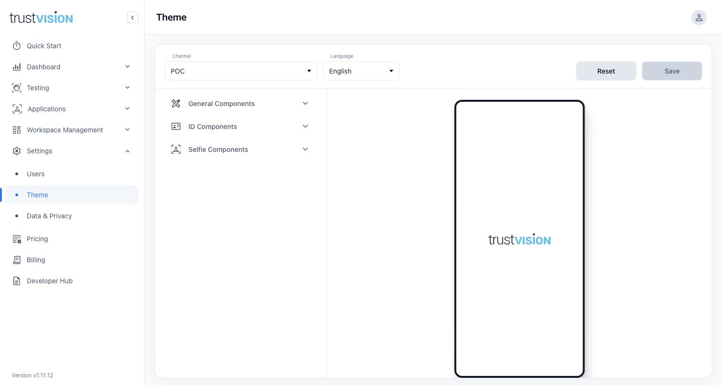The height and width of the screenshot is (385, 722).
Task: Click the Theme page heading
Action: click(171, 17)
